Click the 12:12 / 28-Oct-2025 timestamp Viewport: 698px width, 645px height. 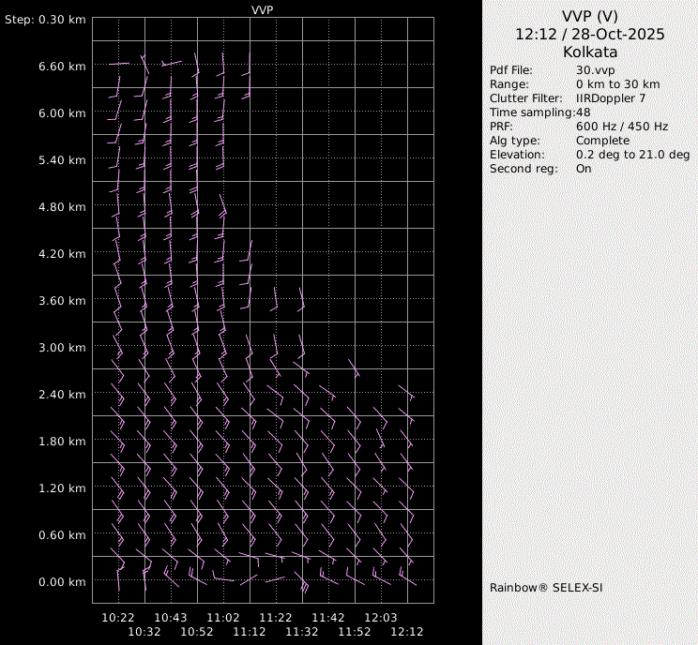click(x=589, y=35)
